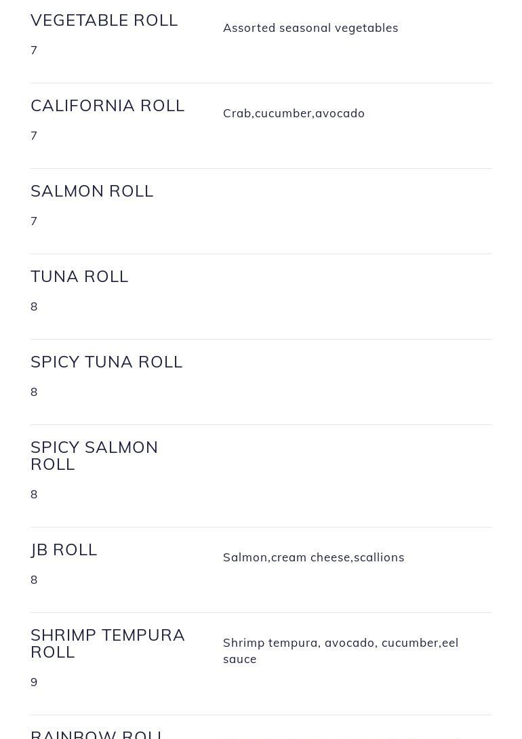
Task: Click the Rainbow Roll heading
Action: click(x=97, y=734)
